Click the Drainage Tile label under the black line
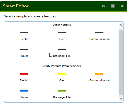The height and width of the screenshot is (103, 127). point(62,56)
